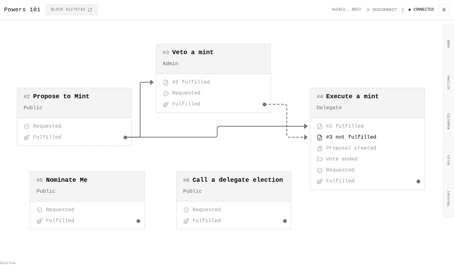Screen dimensions: 454x265
Task: Click the Vote ended flag icon in Execute a mint
Action: tap(320, 159)
